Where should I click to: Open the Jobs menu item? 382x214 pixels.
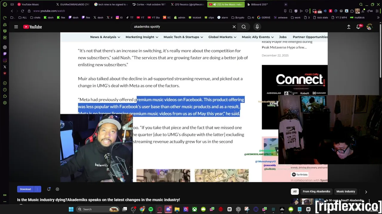click(x=283, y=37)
